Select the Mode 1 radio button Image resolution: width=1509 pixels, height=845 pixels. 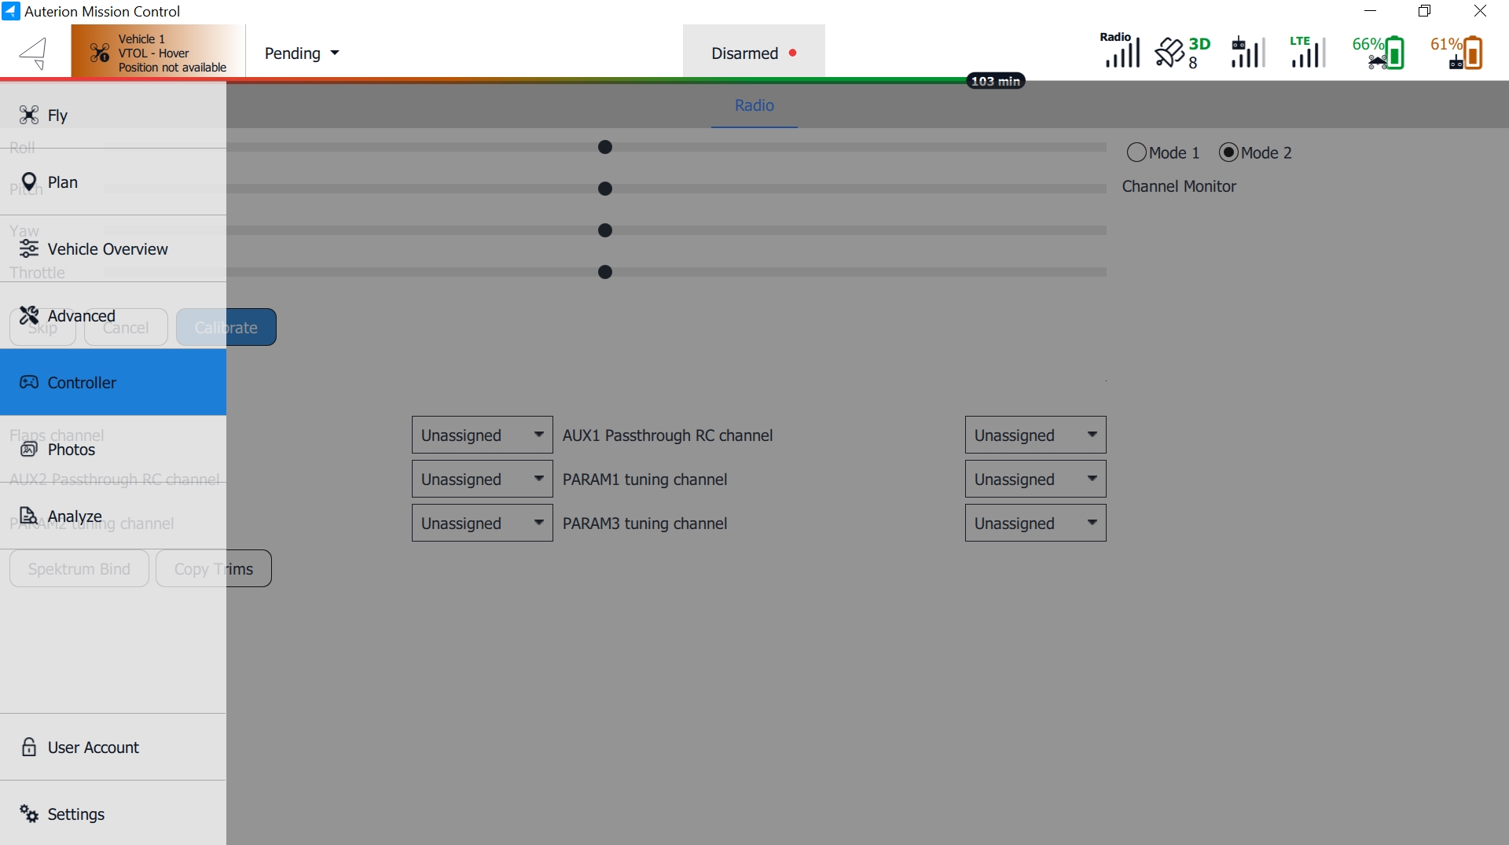point(1136,152)
